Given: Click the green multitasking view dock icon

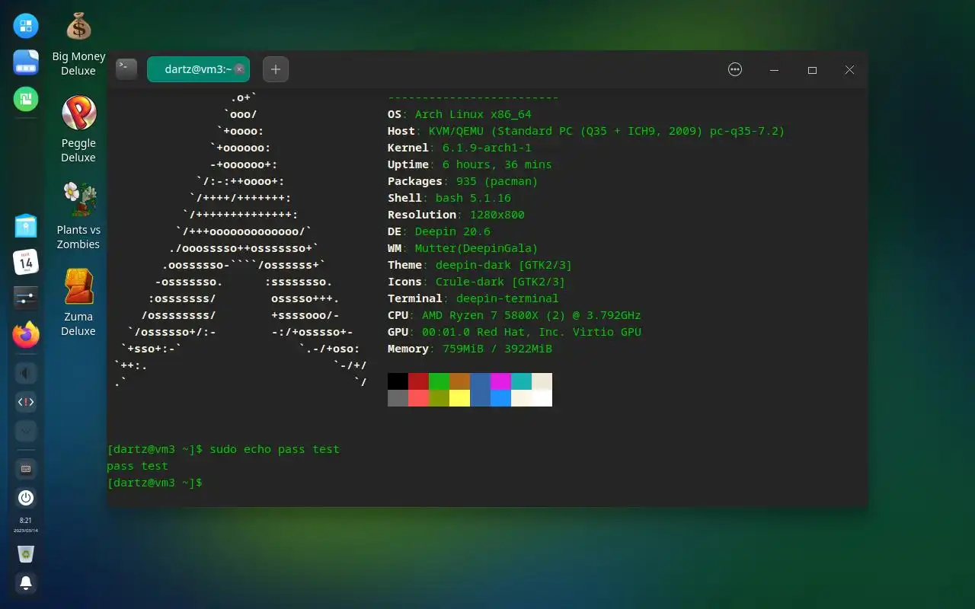Looking at the screenshot, I should 26,98.
